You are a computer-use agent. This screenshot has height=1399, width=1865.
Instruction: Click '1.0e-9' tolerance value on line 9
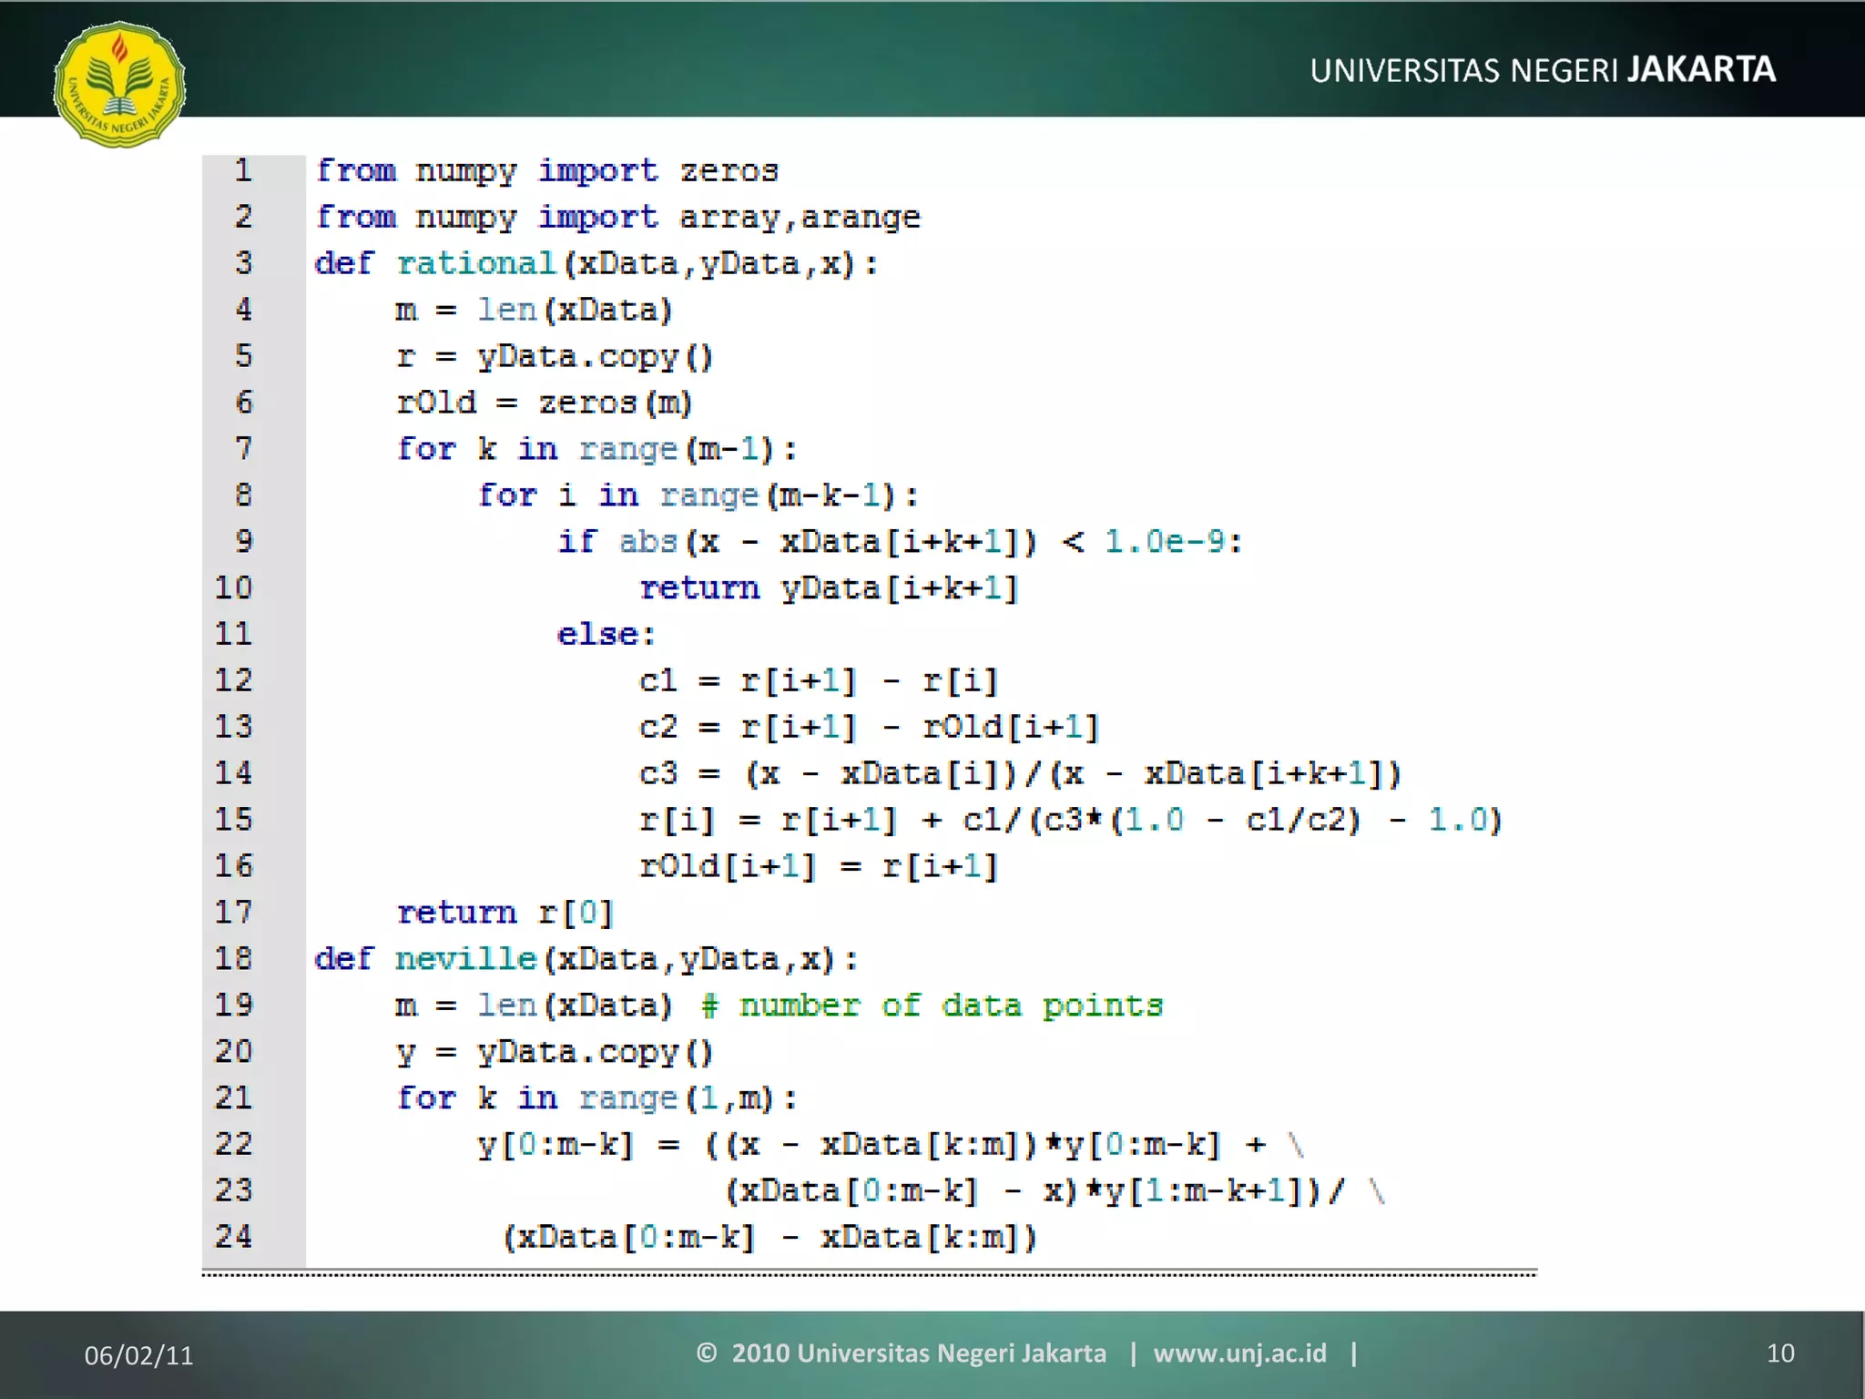[x=1166, y=542]
